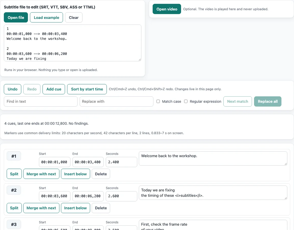Delete cue #2
The image size is (294, 230).
(101, 208)
